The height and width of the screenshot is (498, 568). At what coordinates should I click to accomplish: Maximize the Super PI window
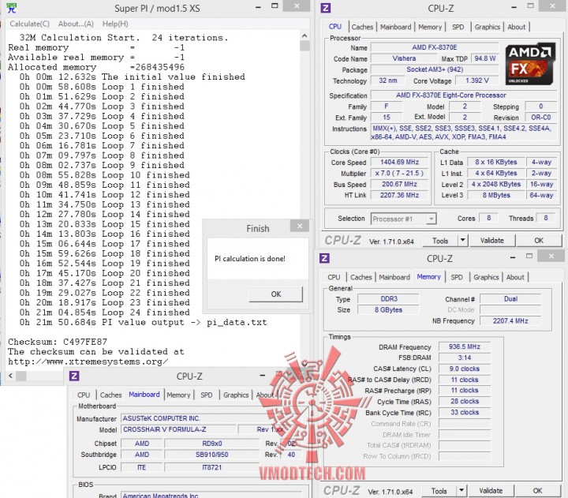(x=275, y=6)
